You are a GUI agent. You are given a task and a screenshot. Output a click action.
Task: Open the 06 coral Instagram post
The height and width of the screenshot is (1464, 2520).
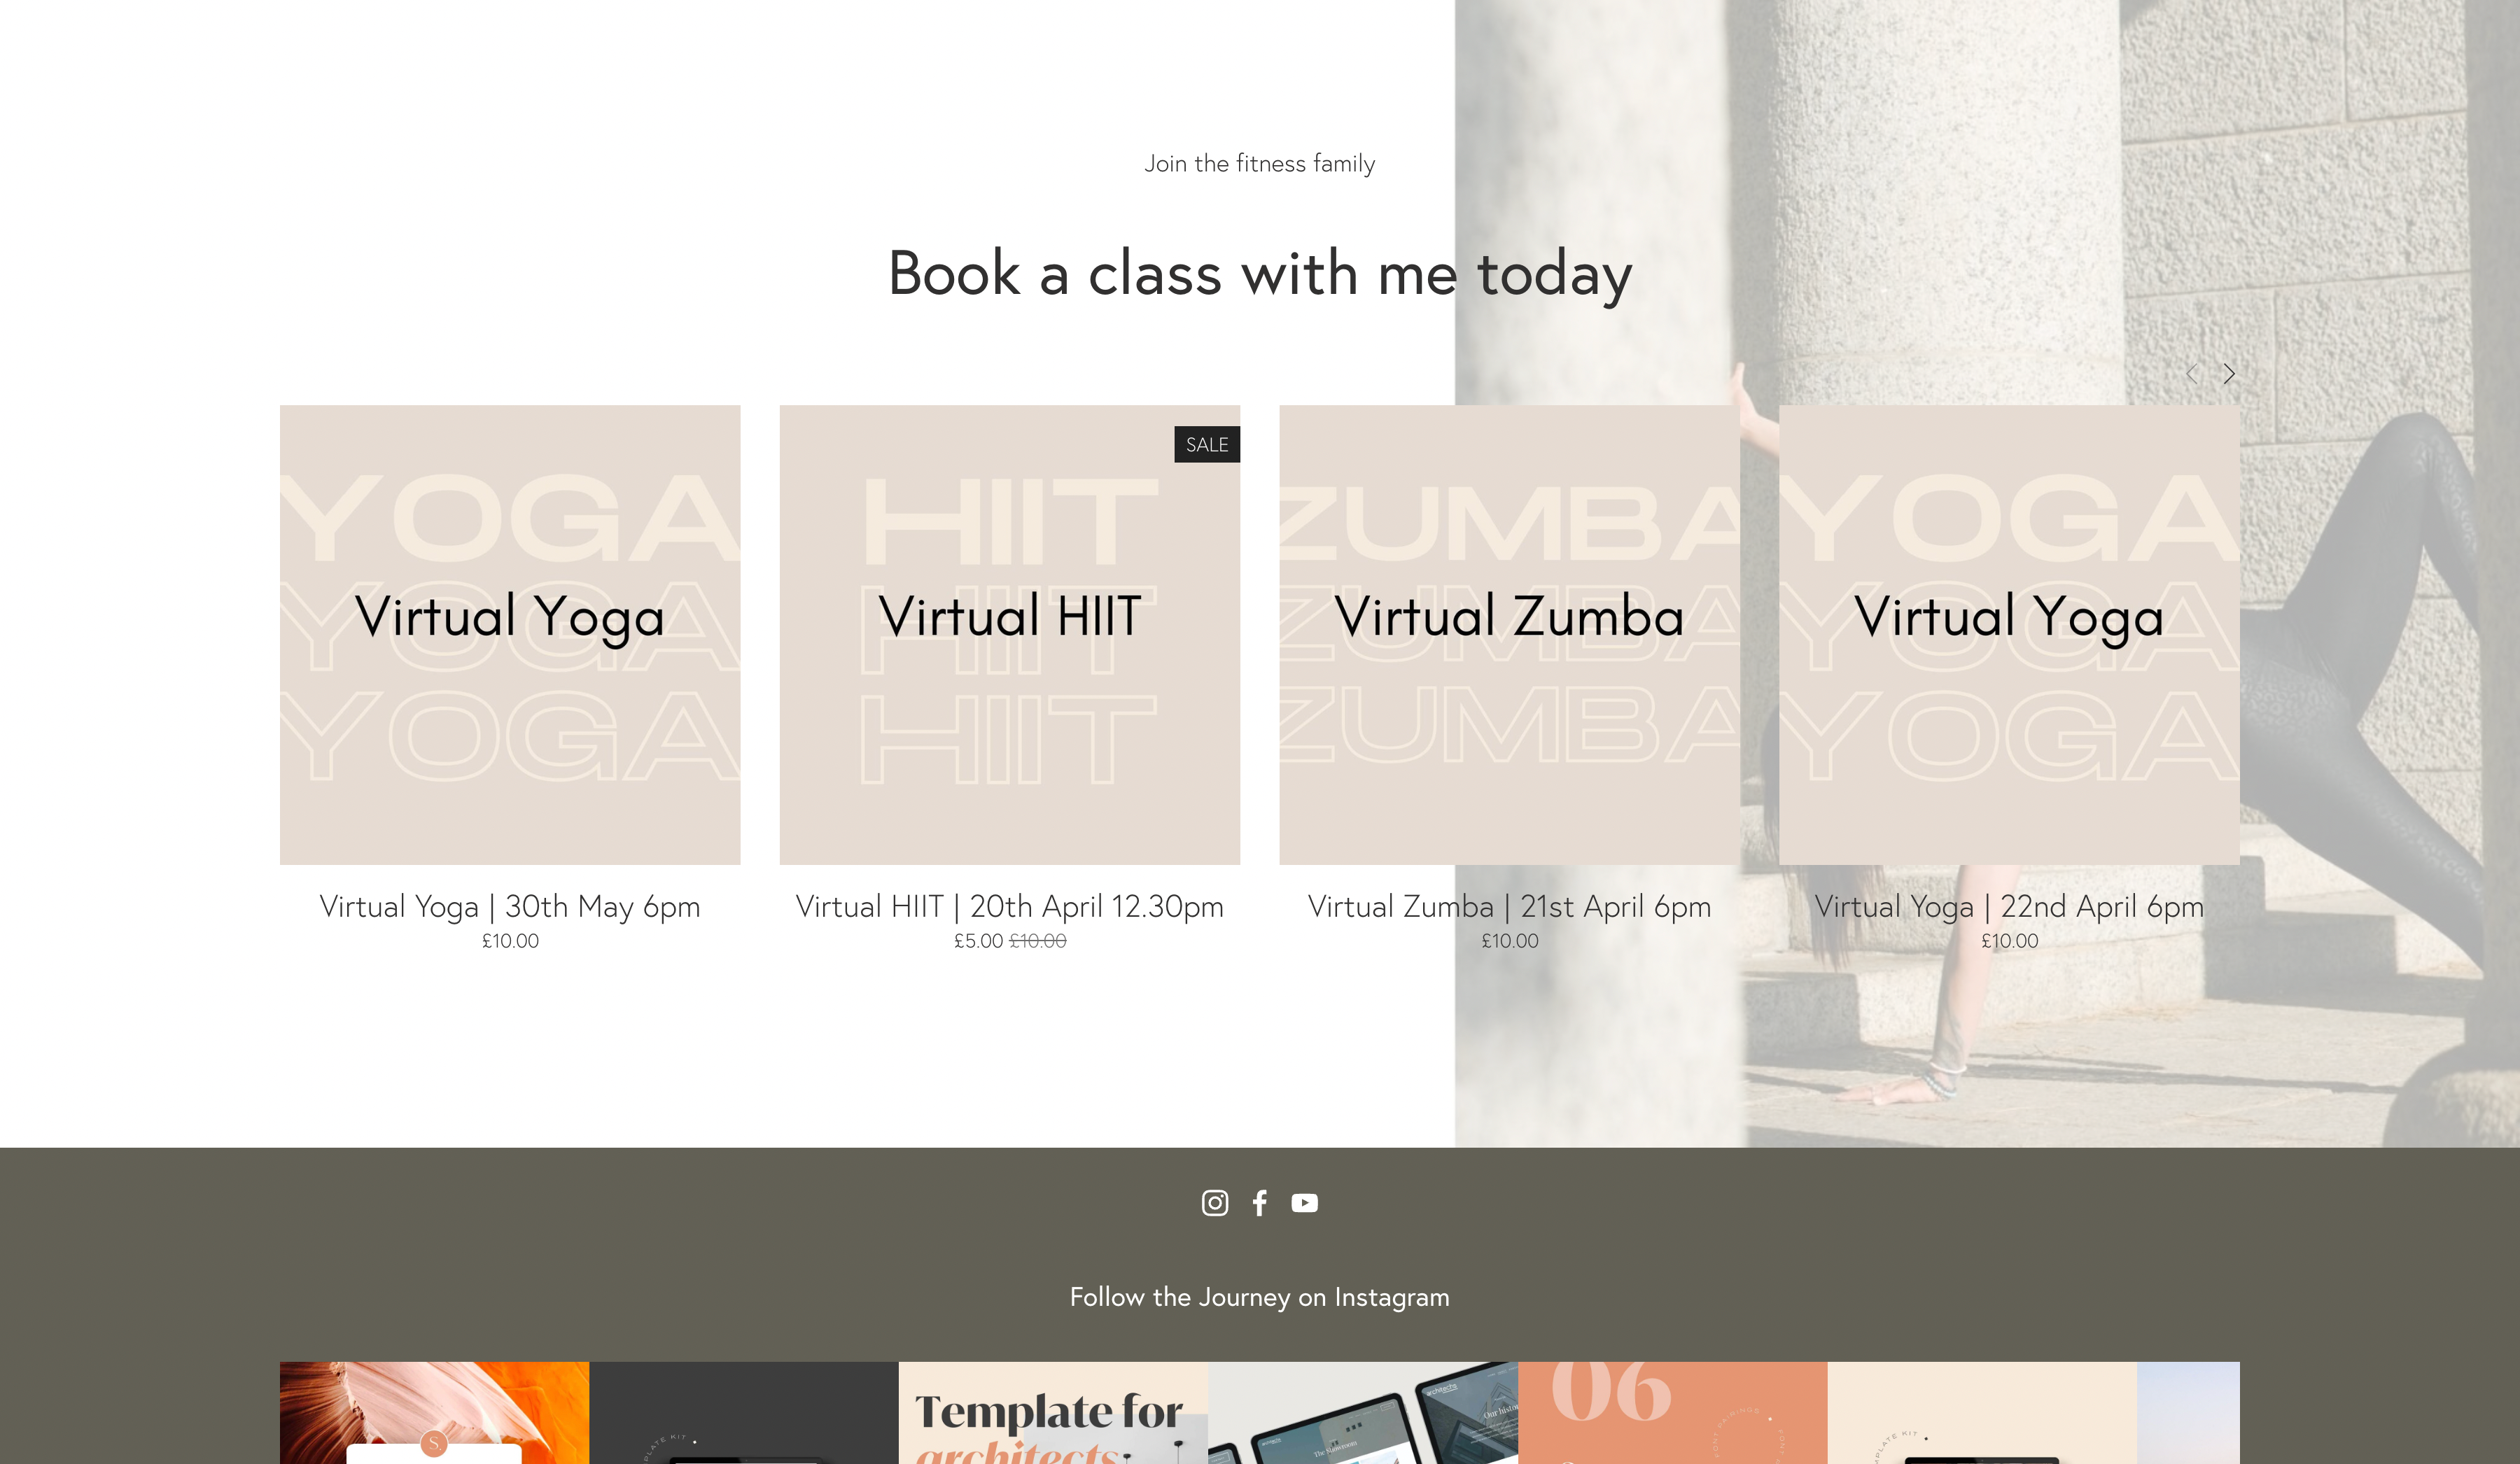(x=1672, y=1413)
